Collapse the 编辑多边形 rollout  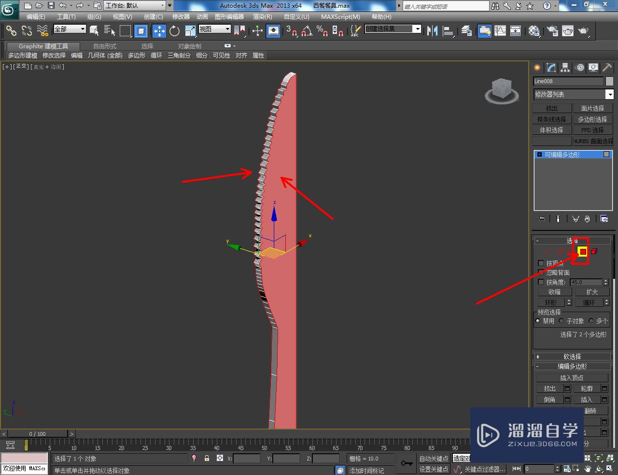coord(572,366)
